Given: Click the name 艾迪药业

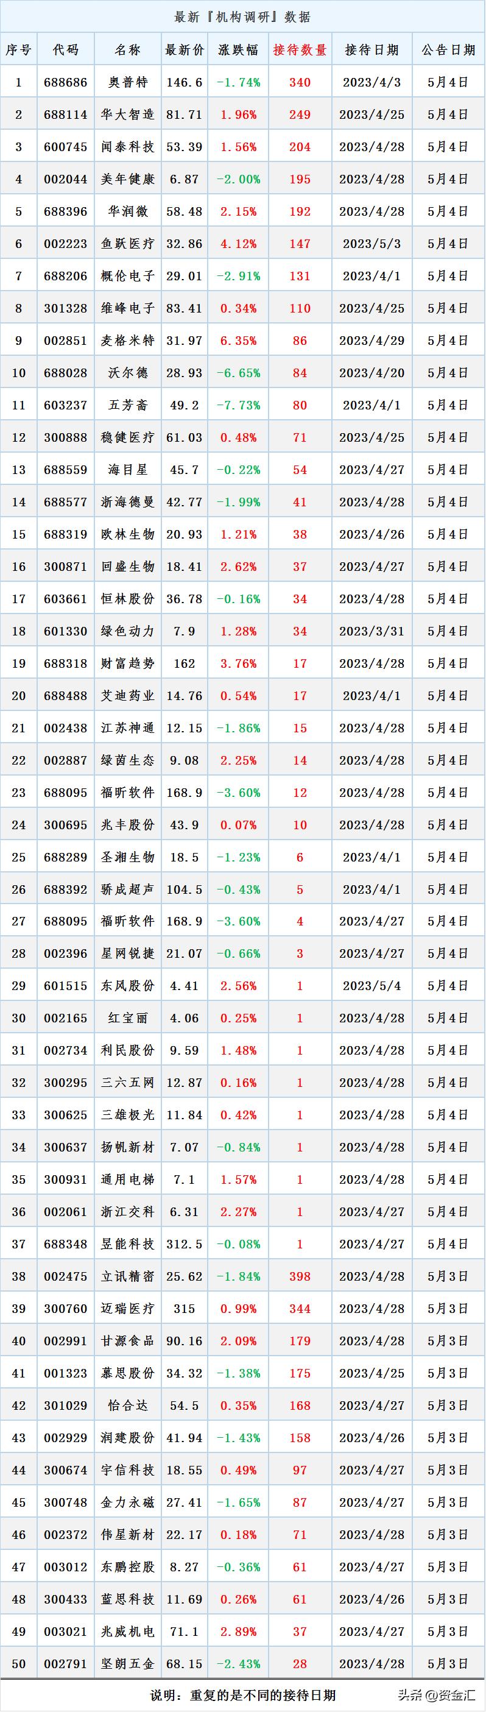Looking at the screenshot, I should [127, 696].
